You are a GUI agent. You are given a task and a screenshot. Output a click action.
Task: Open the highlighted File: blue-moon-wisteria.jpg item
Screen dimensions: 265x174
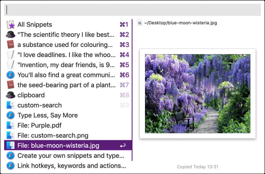[x=68, y=146]
